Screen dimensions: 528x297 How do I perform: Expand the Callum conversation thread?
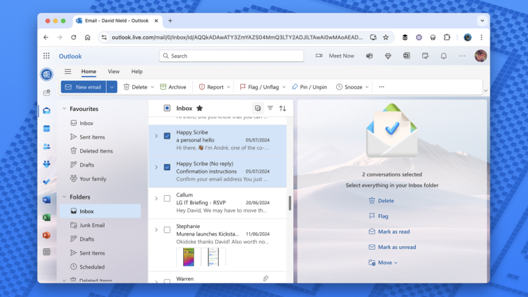[156, 199]
